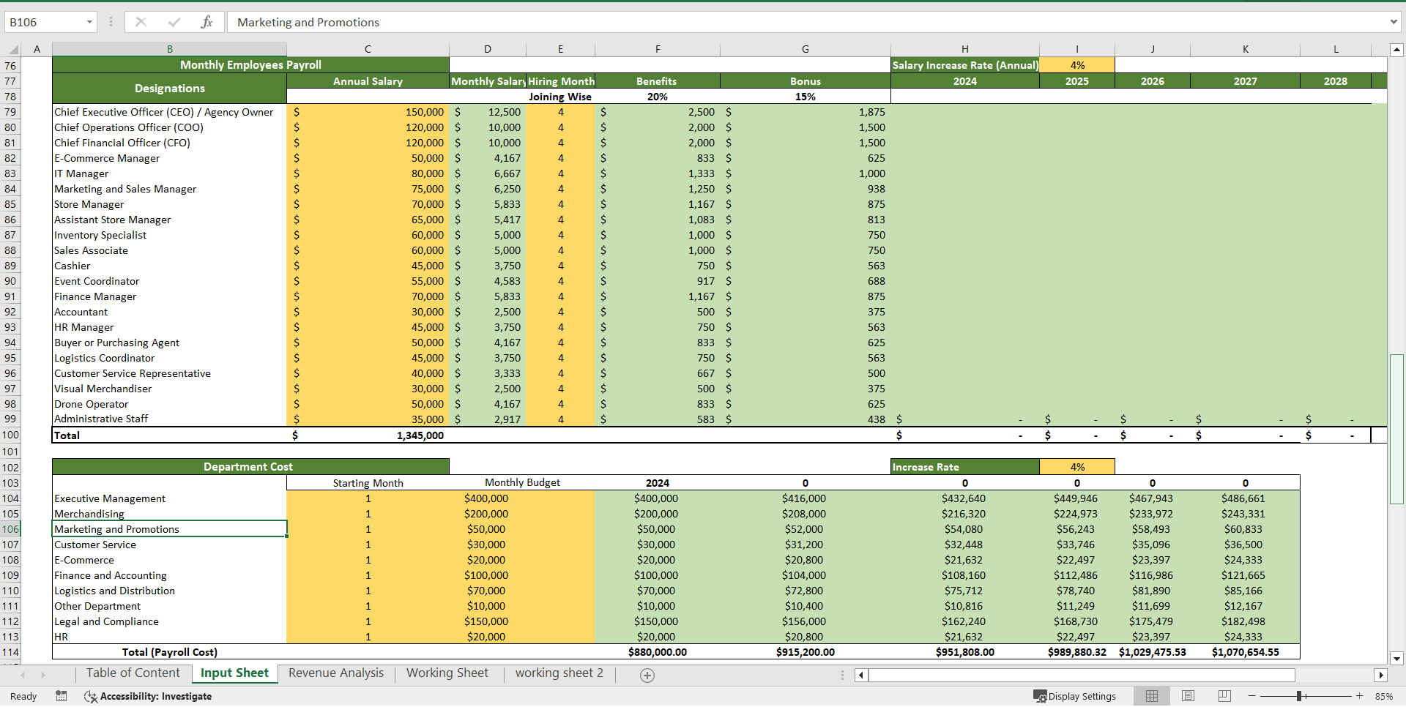Click the zoom in plus button

(1359, 696)
